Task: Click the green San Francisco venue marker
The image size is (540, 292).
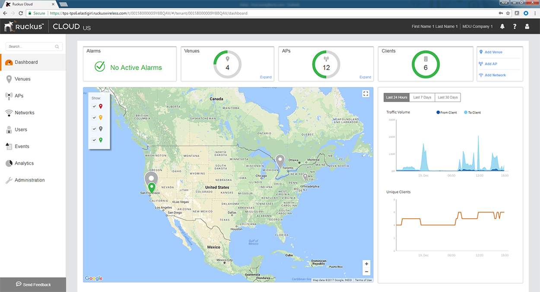Action: (152, 188)
